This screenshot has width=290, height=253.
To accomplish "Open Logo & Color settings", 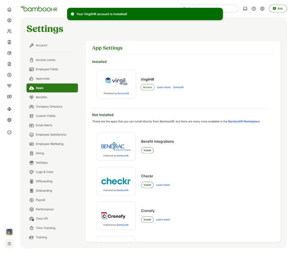I will [x=52, y=172].
